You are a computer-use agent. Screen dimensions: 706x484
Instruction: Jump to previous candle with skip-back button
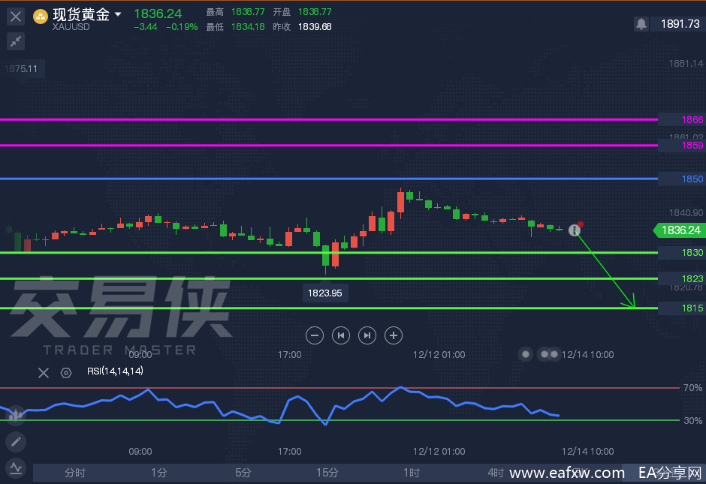[341, 335]
